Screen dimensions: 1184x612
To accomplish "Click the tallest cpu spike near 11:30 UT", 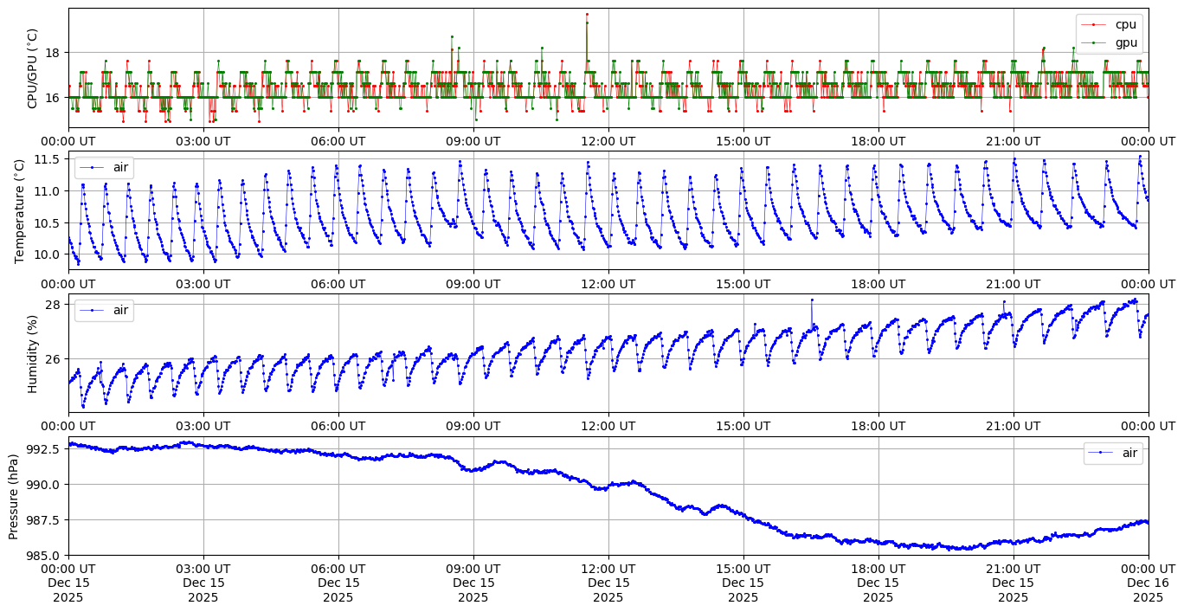I will [587, 14].
